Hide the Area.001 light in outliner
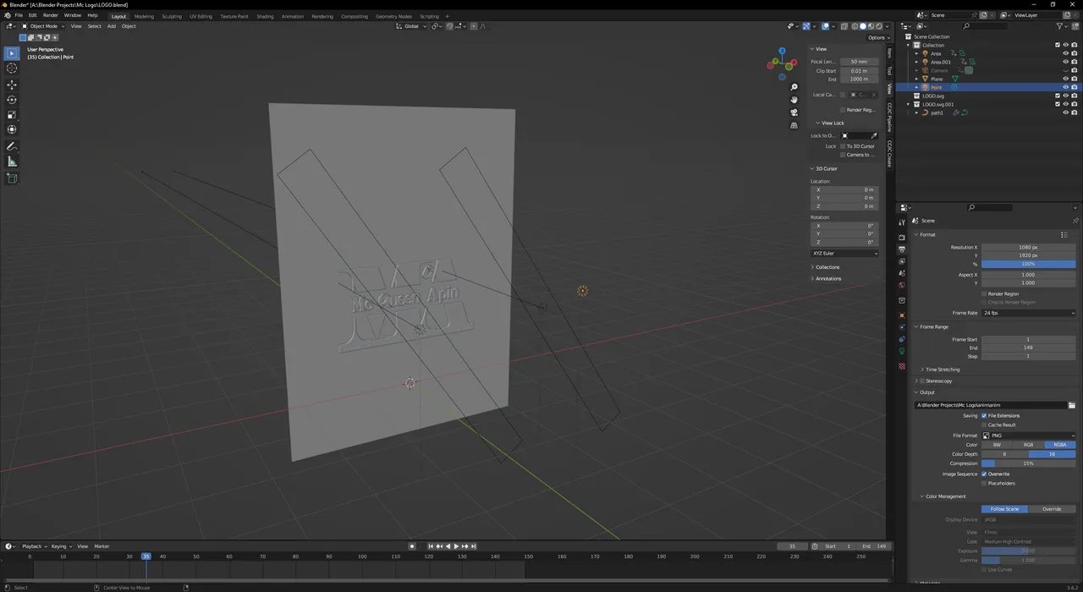This screenshot has width=1083, height=592. coord(1065,62)
